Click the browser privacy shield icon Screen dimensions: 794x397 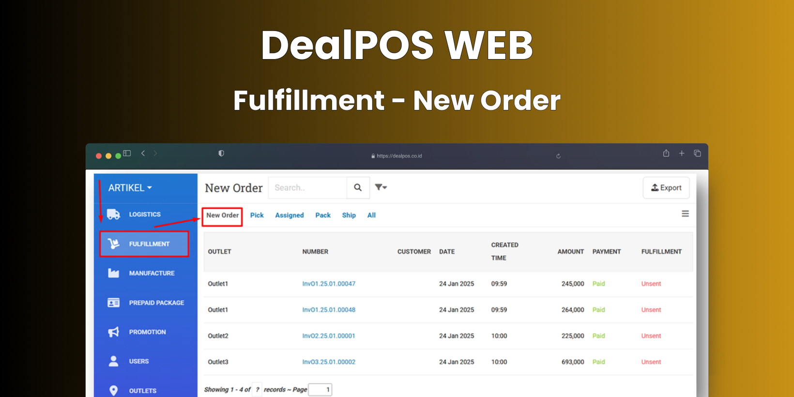221,153
